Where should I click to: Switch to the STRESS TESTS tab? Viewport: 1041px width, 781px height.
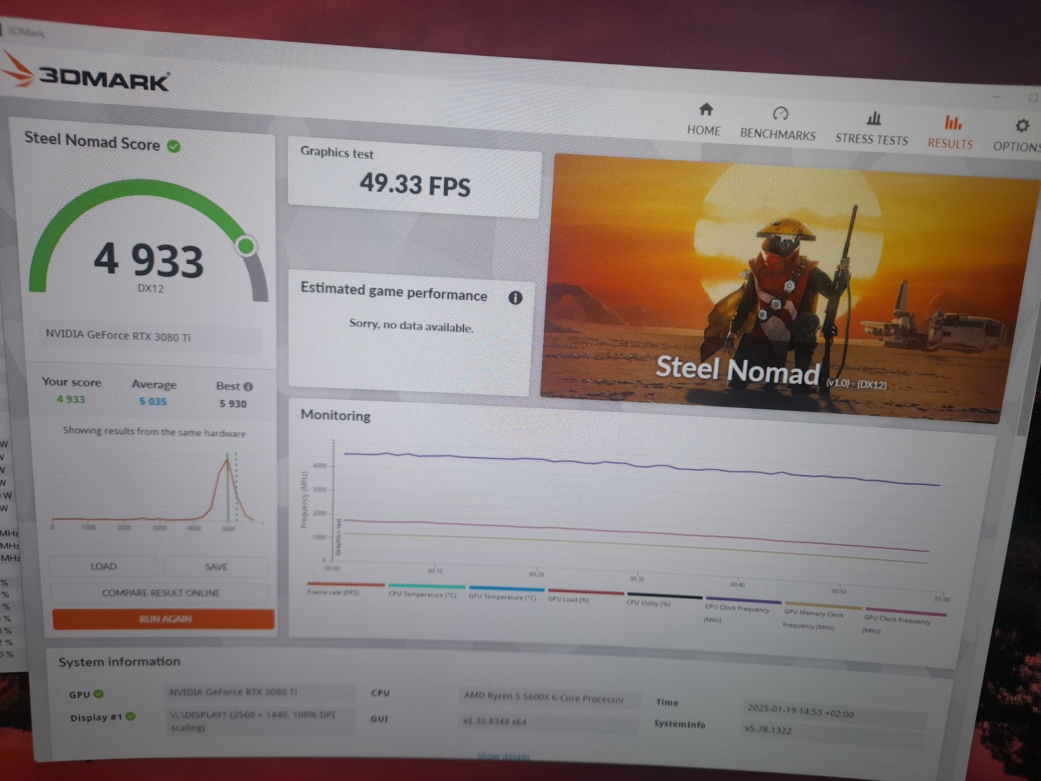(871, 139)
